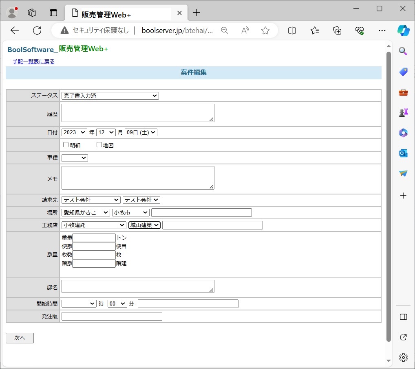Click the browser back arrow
Viewport: 415px width, 369px height.
(x=15, y=31)
